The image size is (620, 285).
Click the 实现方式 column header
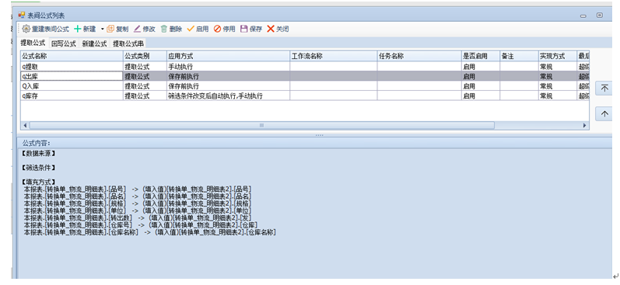click(558, 56)
